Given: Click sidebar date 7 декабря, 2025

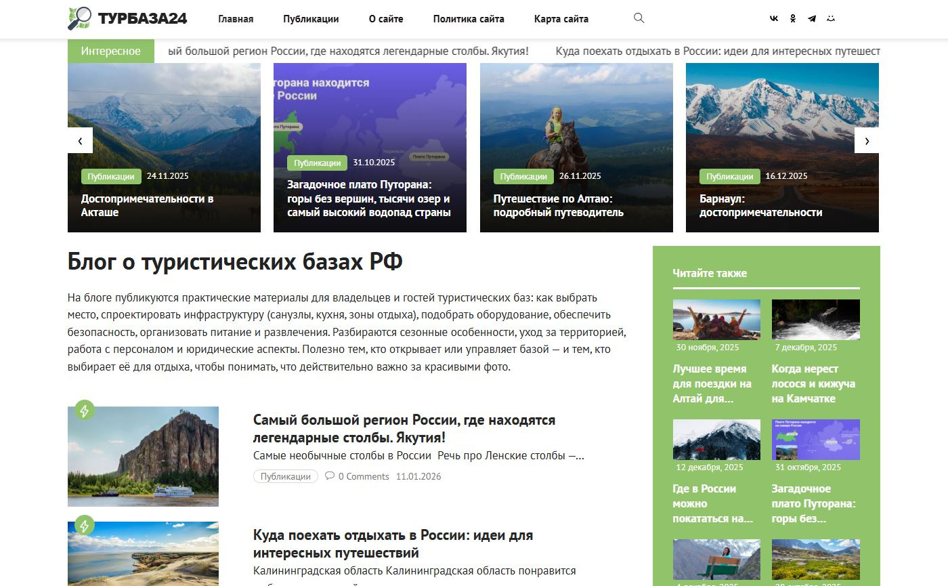Looking at the screenshot, I should click(806, 348).
